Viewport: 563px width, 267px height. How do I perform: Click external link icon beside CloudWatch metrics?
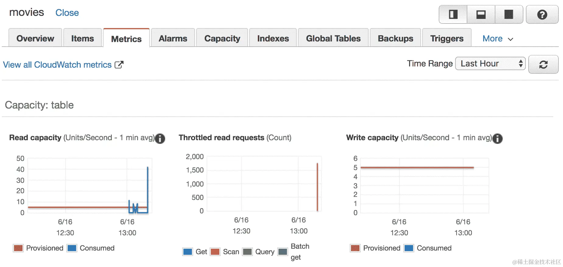119,65
